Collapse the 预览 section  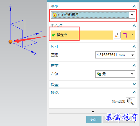pyautogui.click(x=134, y=92)
